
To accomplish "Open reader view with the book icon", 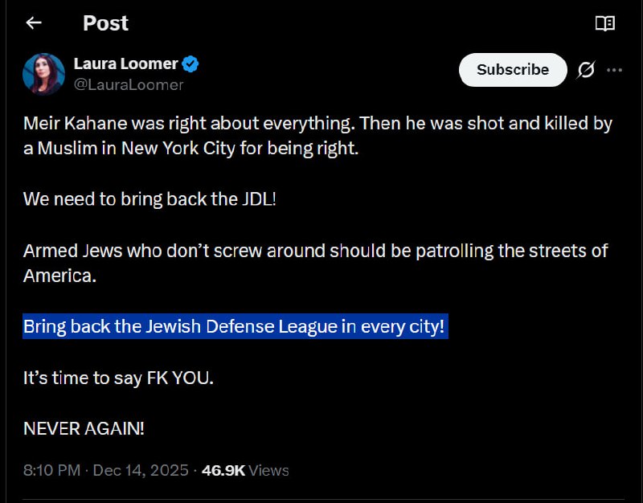I will [604, 23].
